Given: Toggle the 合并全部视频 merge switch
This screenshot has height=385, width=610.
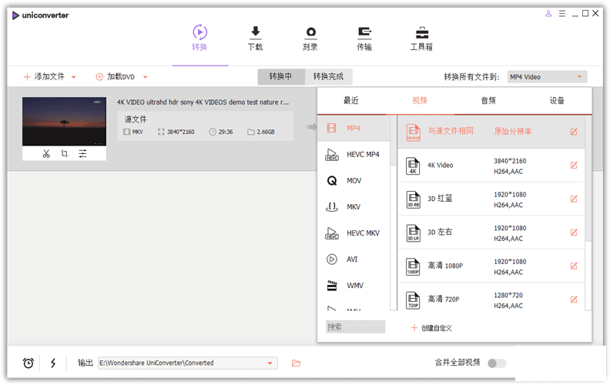Looking at the screenshot, I should (498, 363).
